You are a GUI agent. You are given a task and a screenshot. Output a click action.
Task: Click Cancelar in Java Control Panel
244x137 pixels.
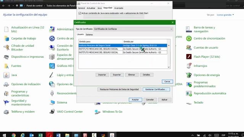pos(150,100)
